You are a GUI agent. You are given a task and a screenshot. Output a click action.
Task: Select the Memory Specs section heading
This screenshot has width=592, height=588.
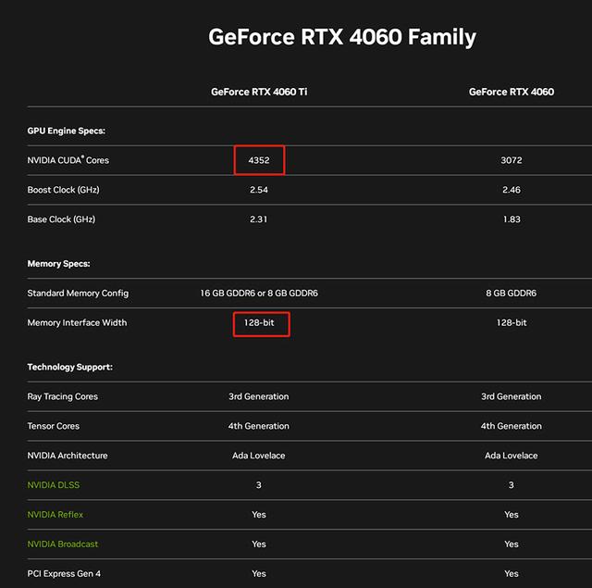point(58,263)
